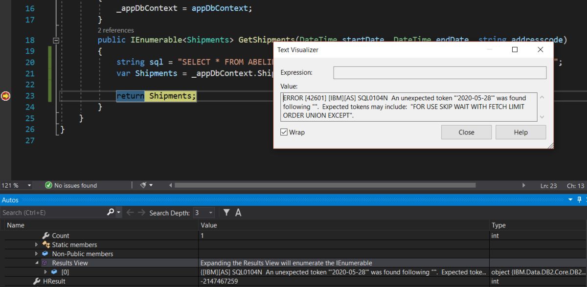Click the No issues found status text
587x287 pixels.
point(75,185)
